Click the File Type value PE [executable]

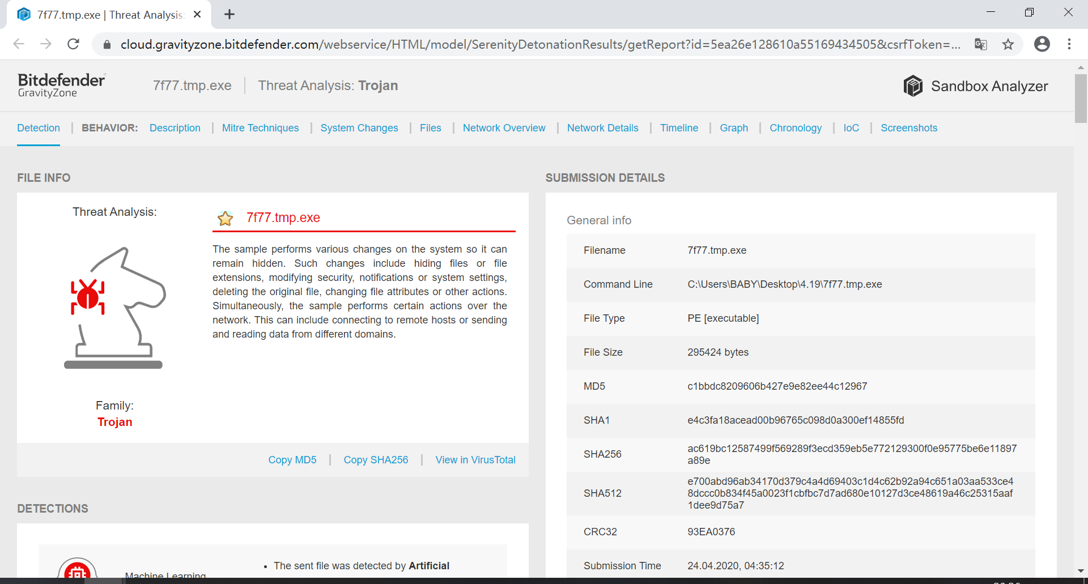(x=723, y=318)
